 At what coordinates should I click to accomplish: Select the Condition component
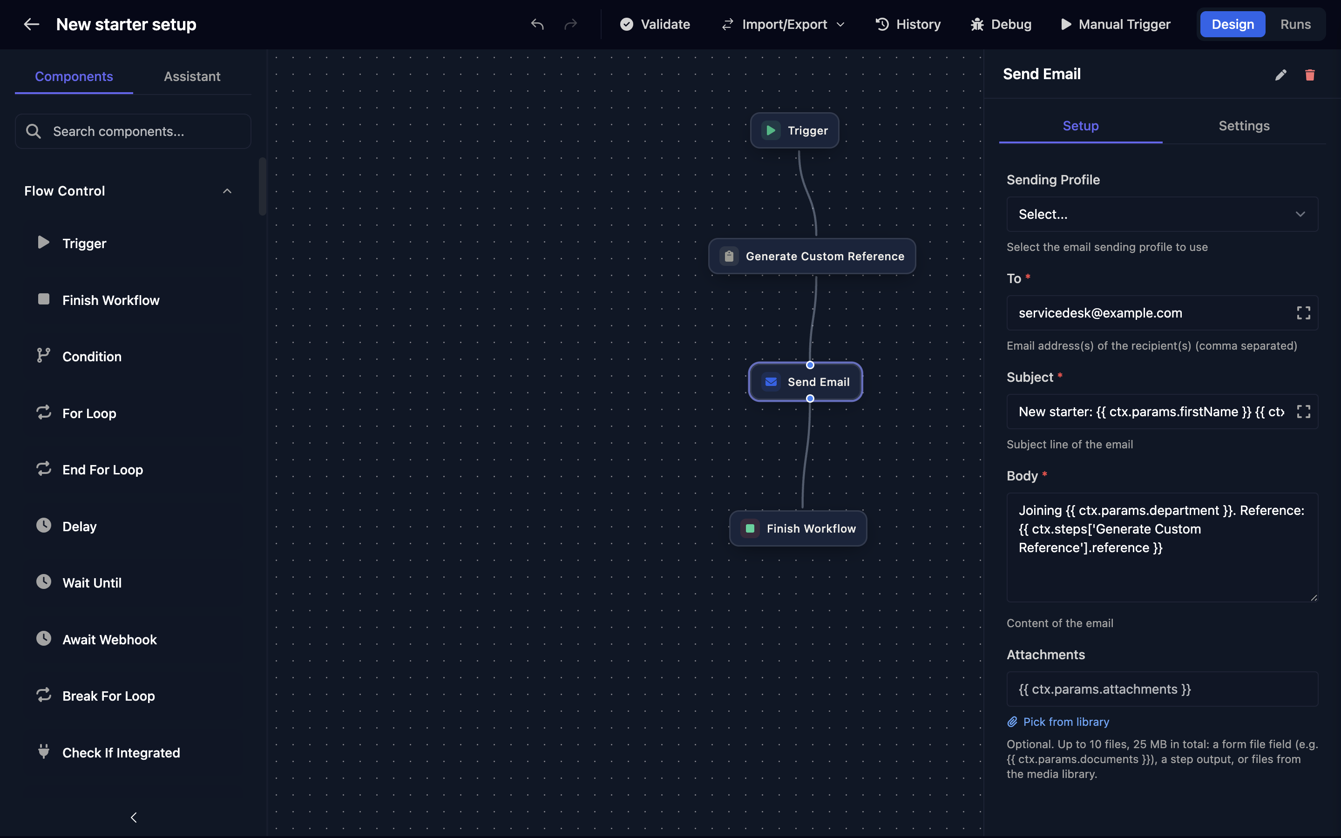pos(133,356)
